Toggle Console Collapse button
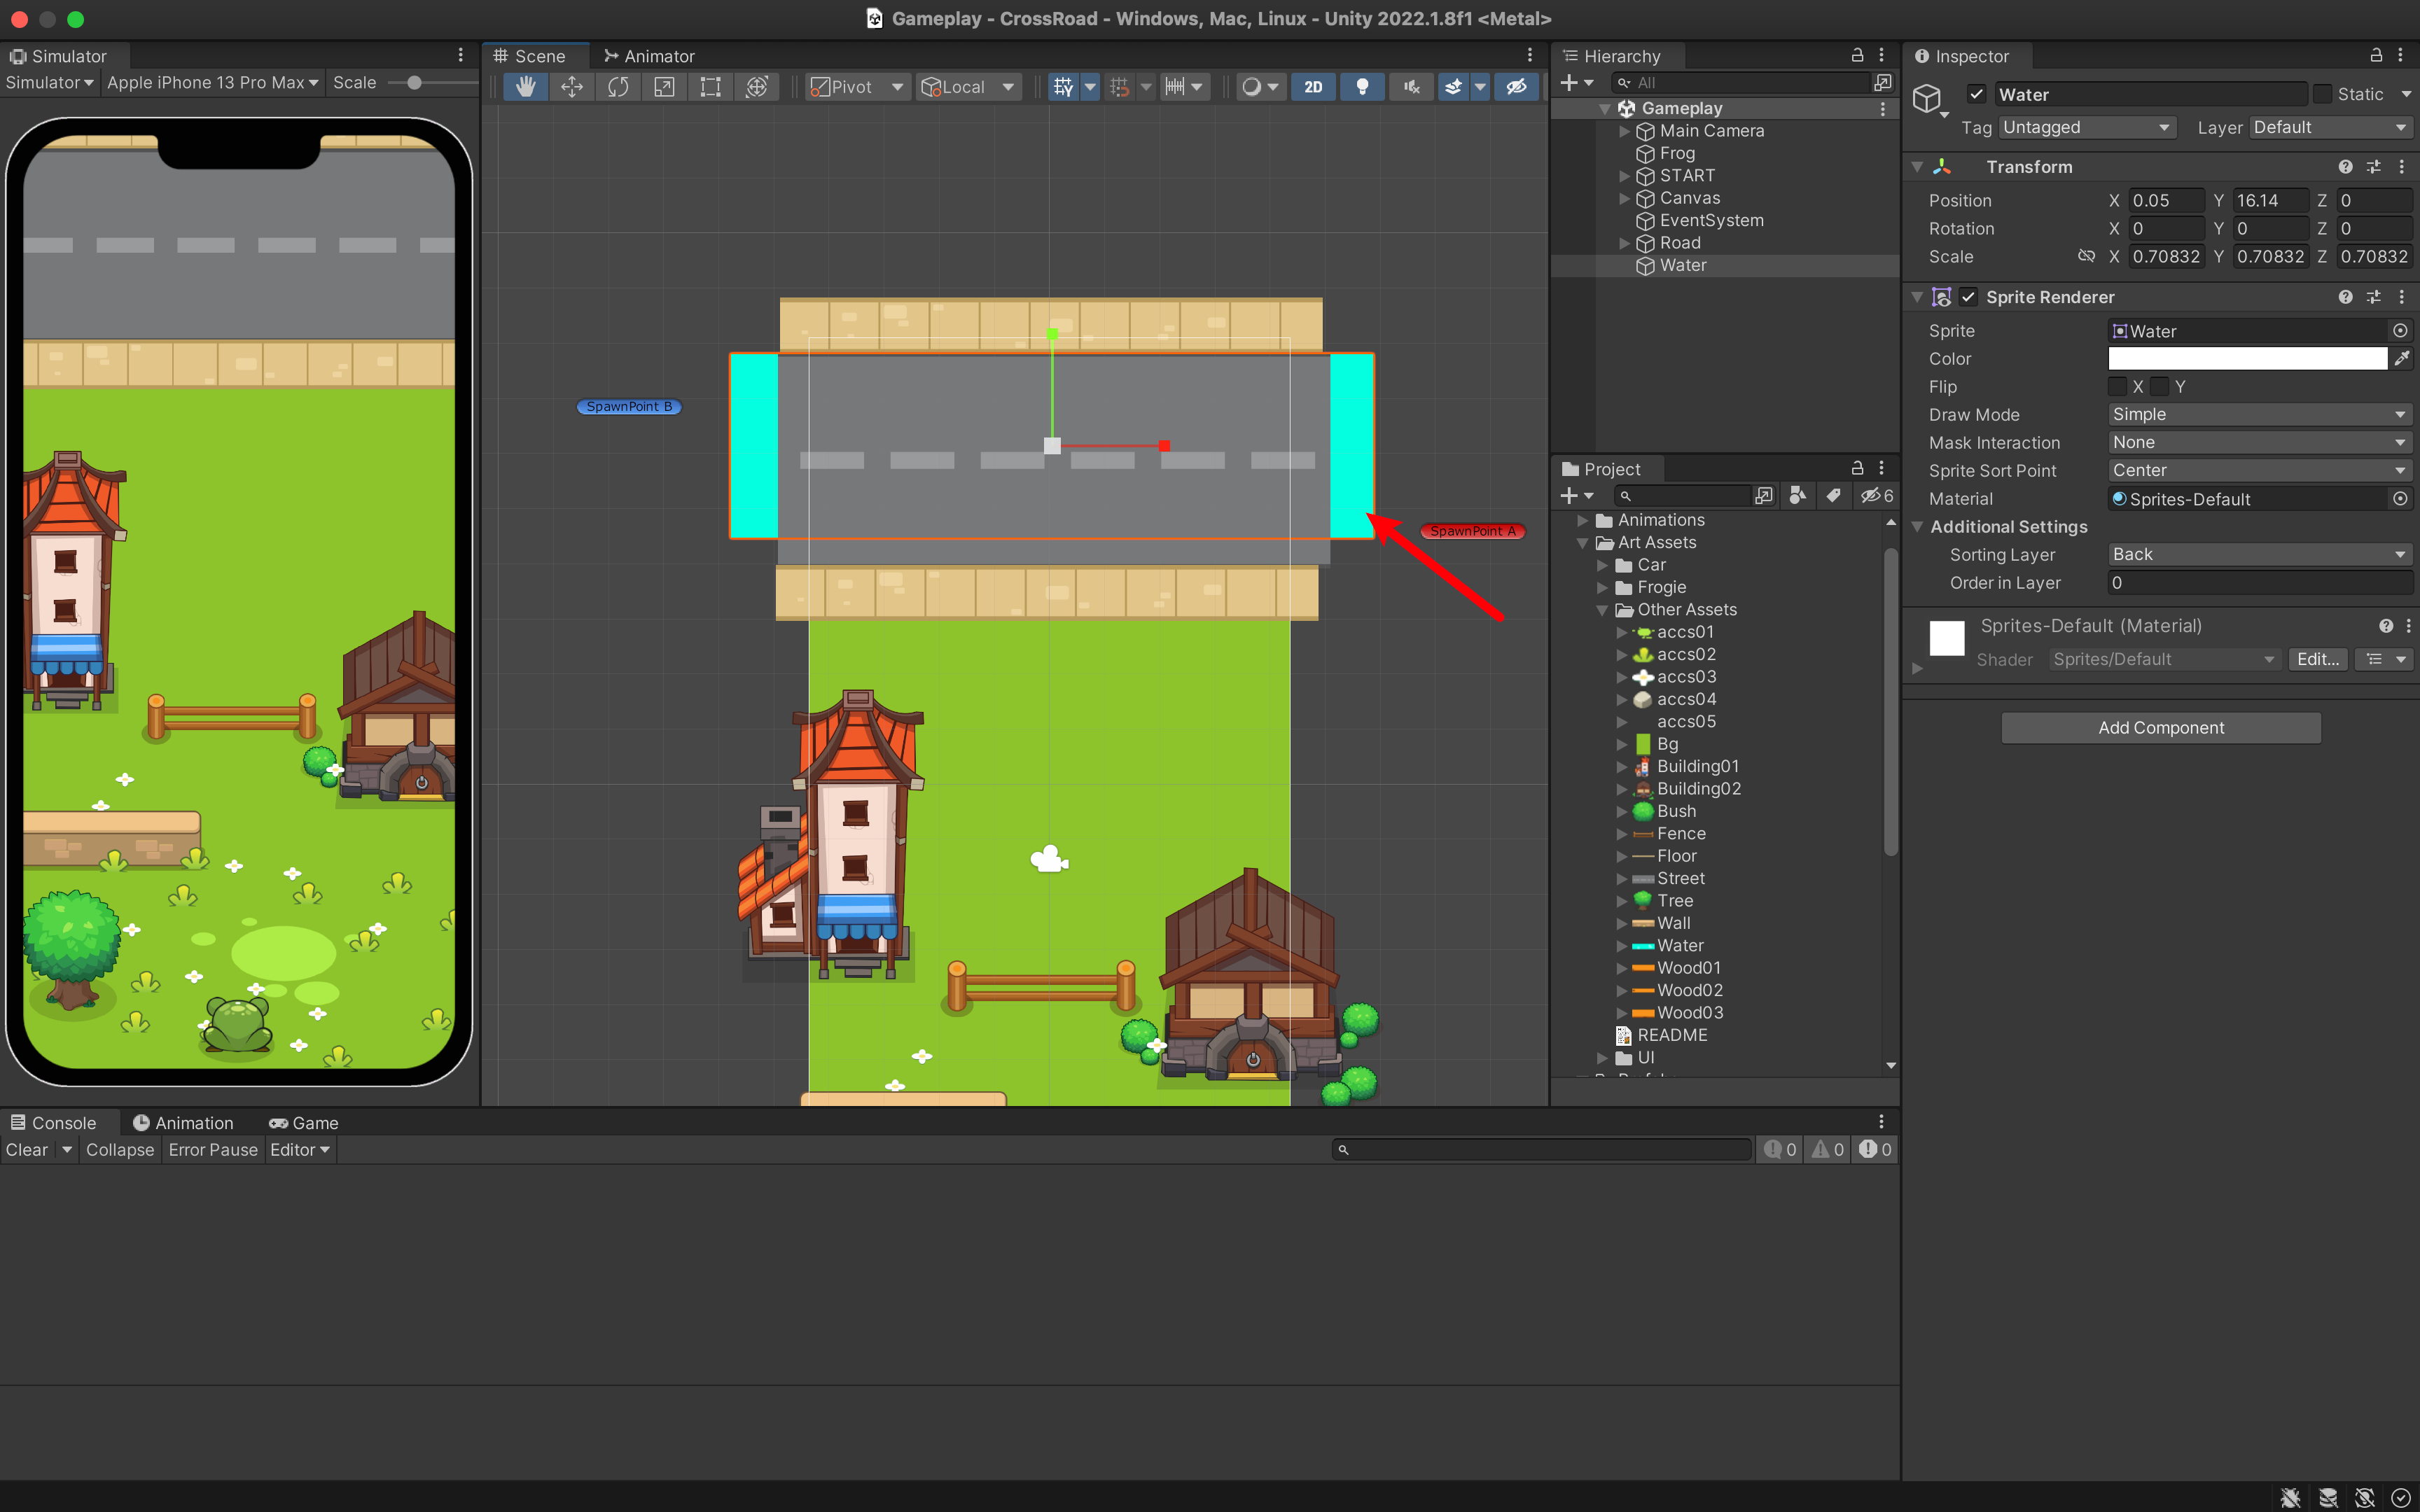The image size is (2420, 1512). point(120,1150)
